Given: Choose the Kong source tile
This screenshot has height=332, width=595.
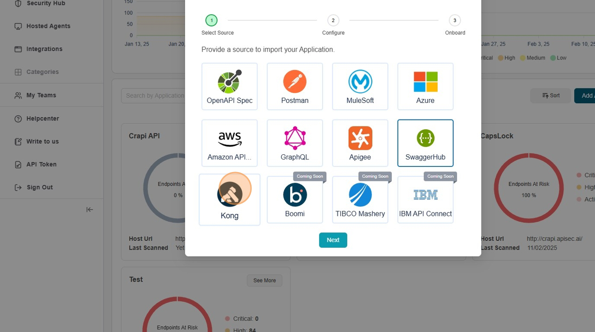Looking at the screenshot, I should [230, 200].
